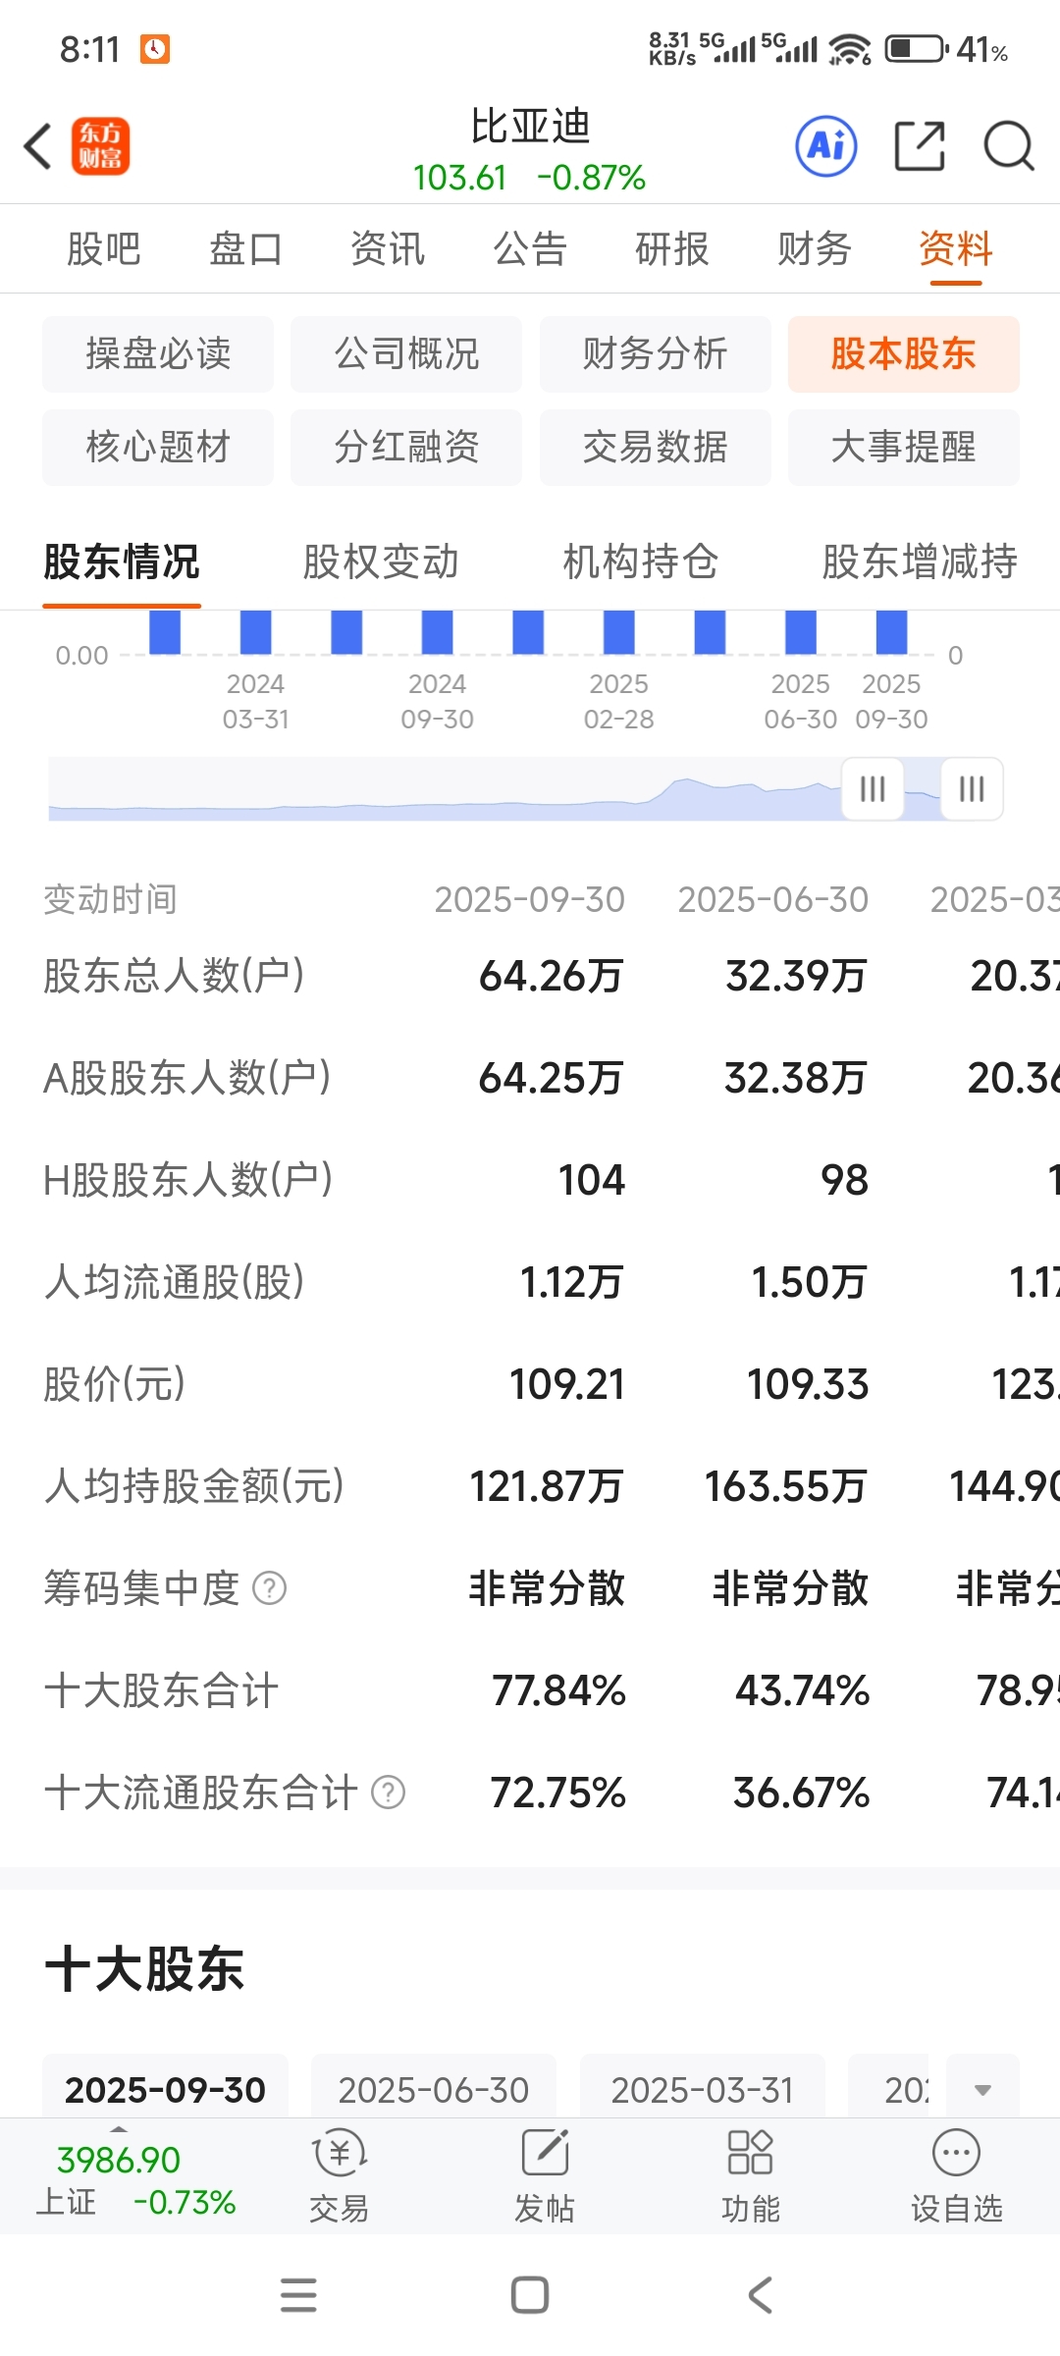Open the 交易数据 section

tap(656, 448)
